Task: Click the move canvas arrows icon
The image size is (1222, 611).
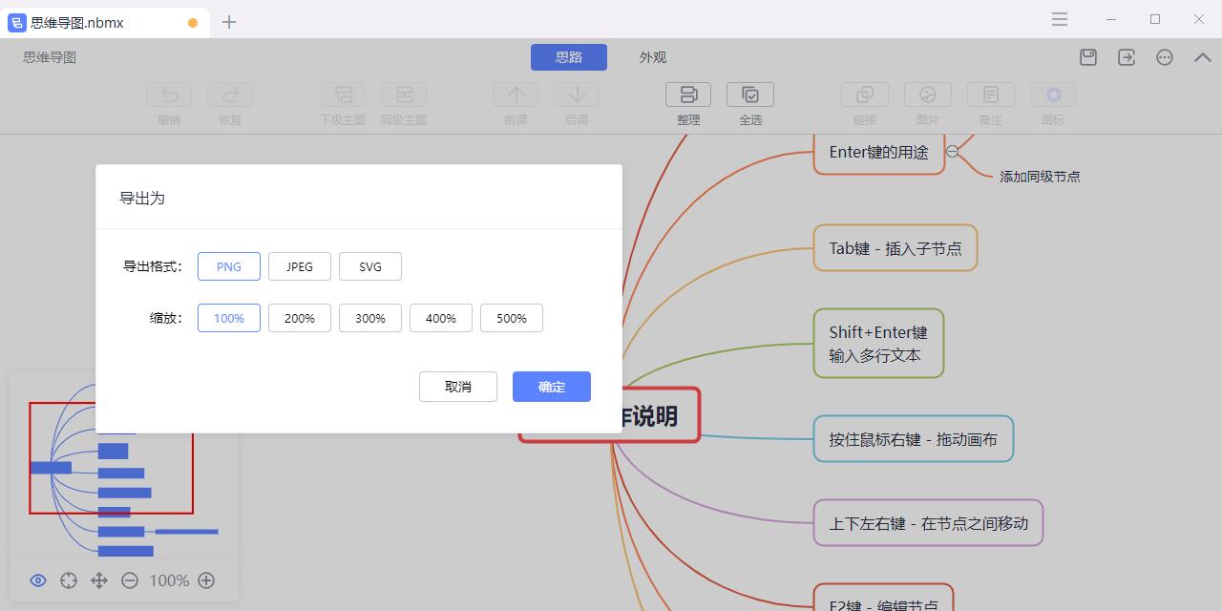Action: (x=99, y=580)
